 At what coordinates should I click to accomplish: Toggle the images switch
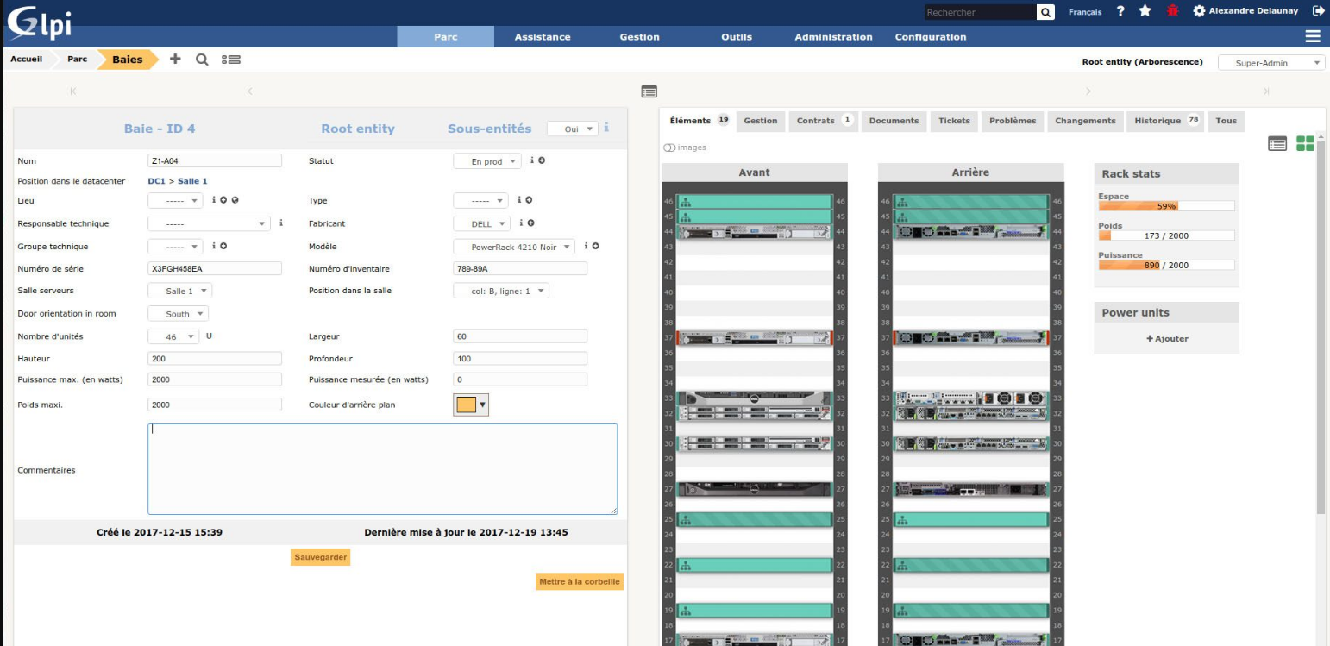click(x=669, y=147)
